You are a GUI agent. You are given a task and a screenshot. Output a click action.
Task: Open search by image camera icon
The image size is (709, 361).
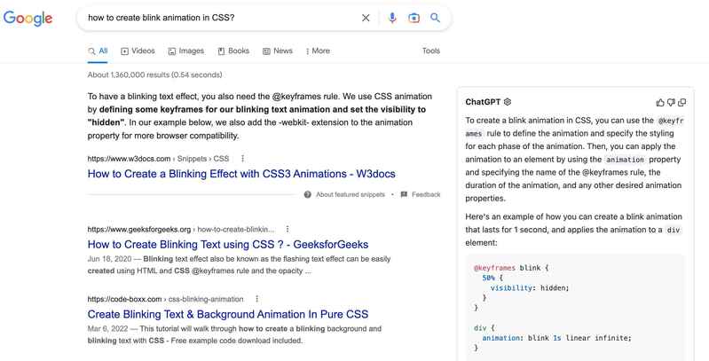[x=414, y=18]
